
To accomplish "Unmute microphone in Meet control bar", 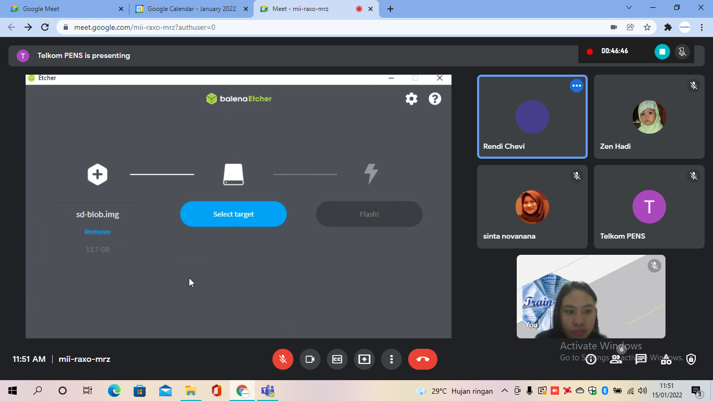I will (x=283, y=359).
